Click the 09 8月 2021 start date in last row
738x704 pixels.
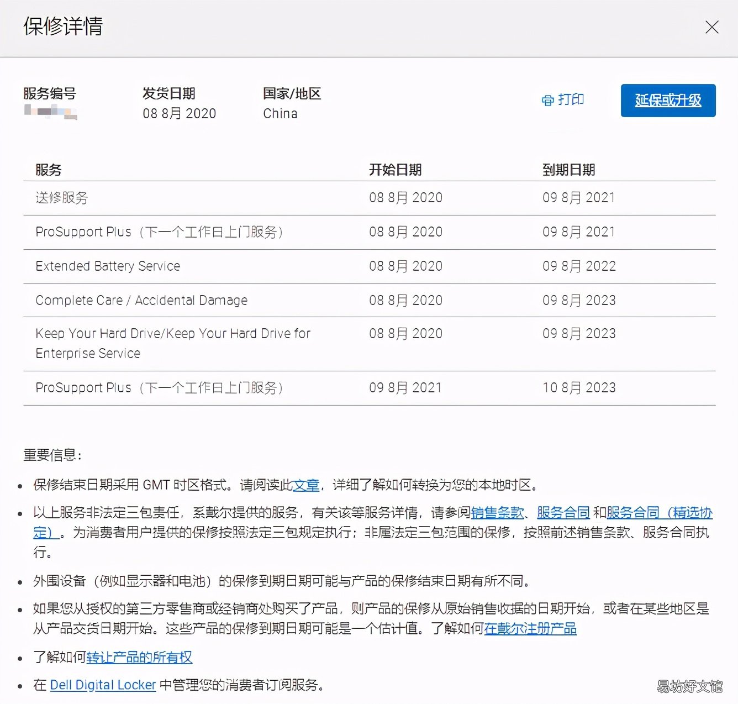406,388
